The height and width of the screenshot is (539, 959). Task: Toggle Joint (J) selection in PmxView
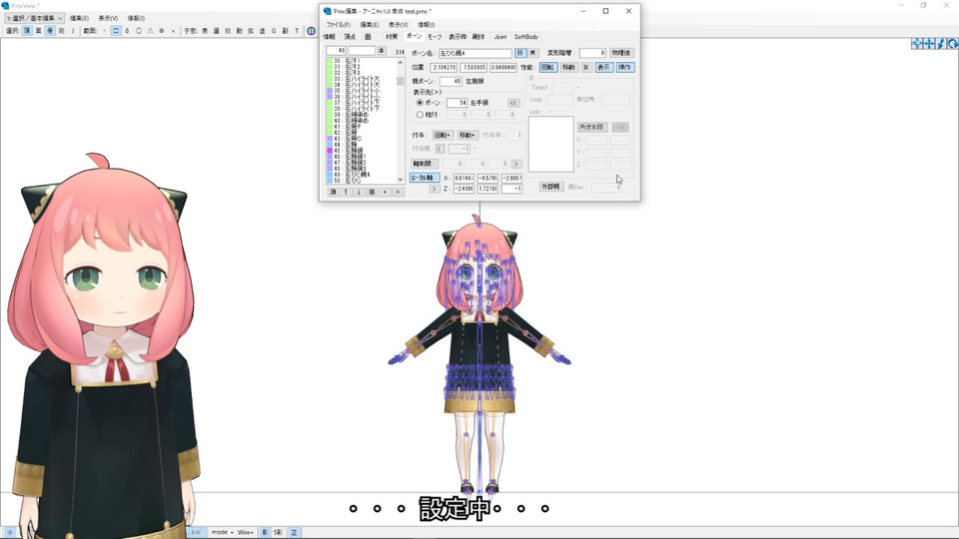point(73,31)
